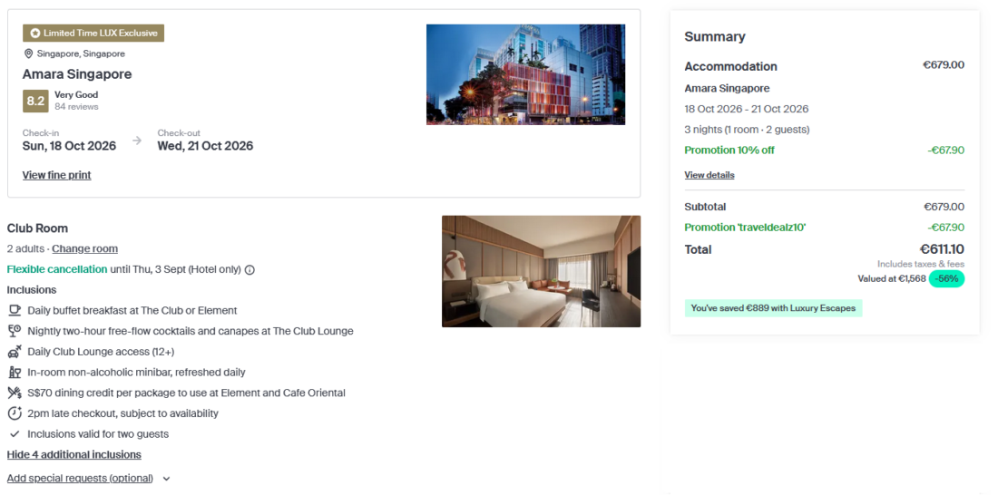The height and width of the screenshot is (495, 998).
Task: Click the dining credit cutlery icon
Action: (x=15, y=393)
